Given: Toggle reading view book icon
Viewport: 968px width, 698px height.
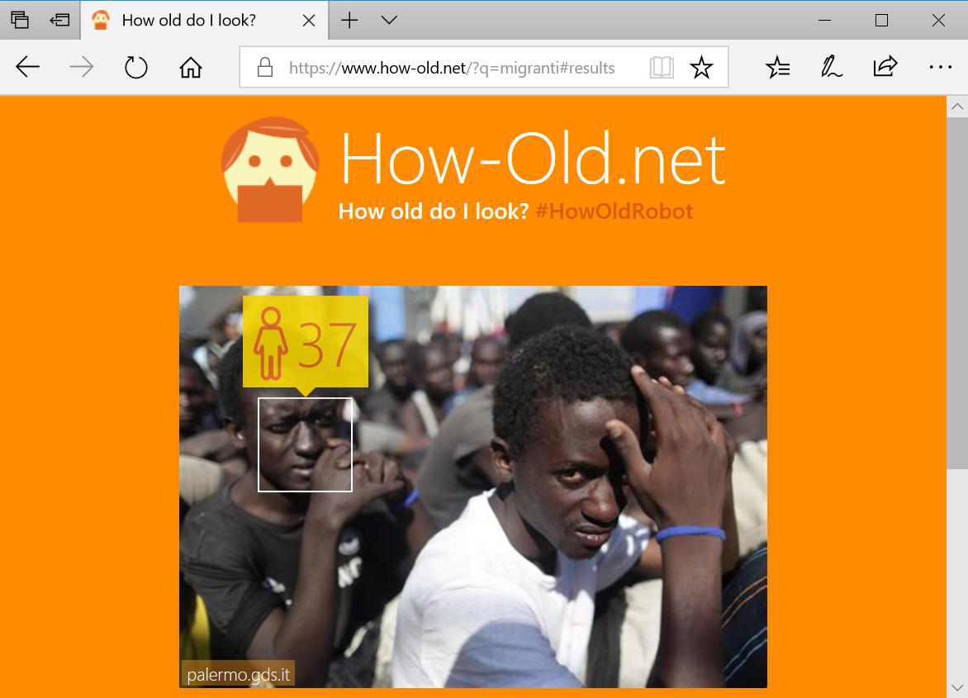Looking at the screenshot, I should pyautogui.click(x=662, y=67).
